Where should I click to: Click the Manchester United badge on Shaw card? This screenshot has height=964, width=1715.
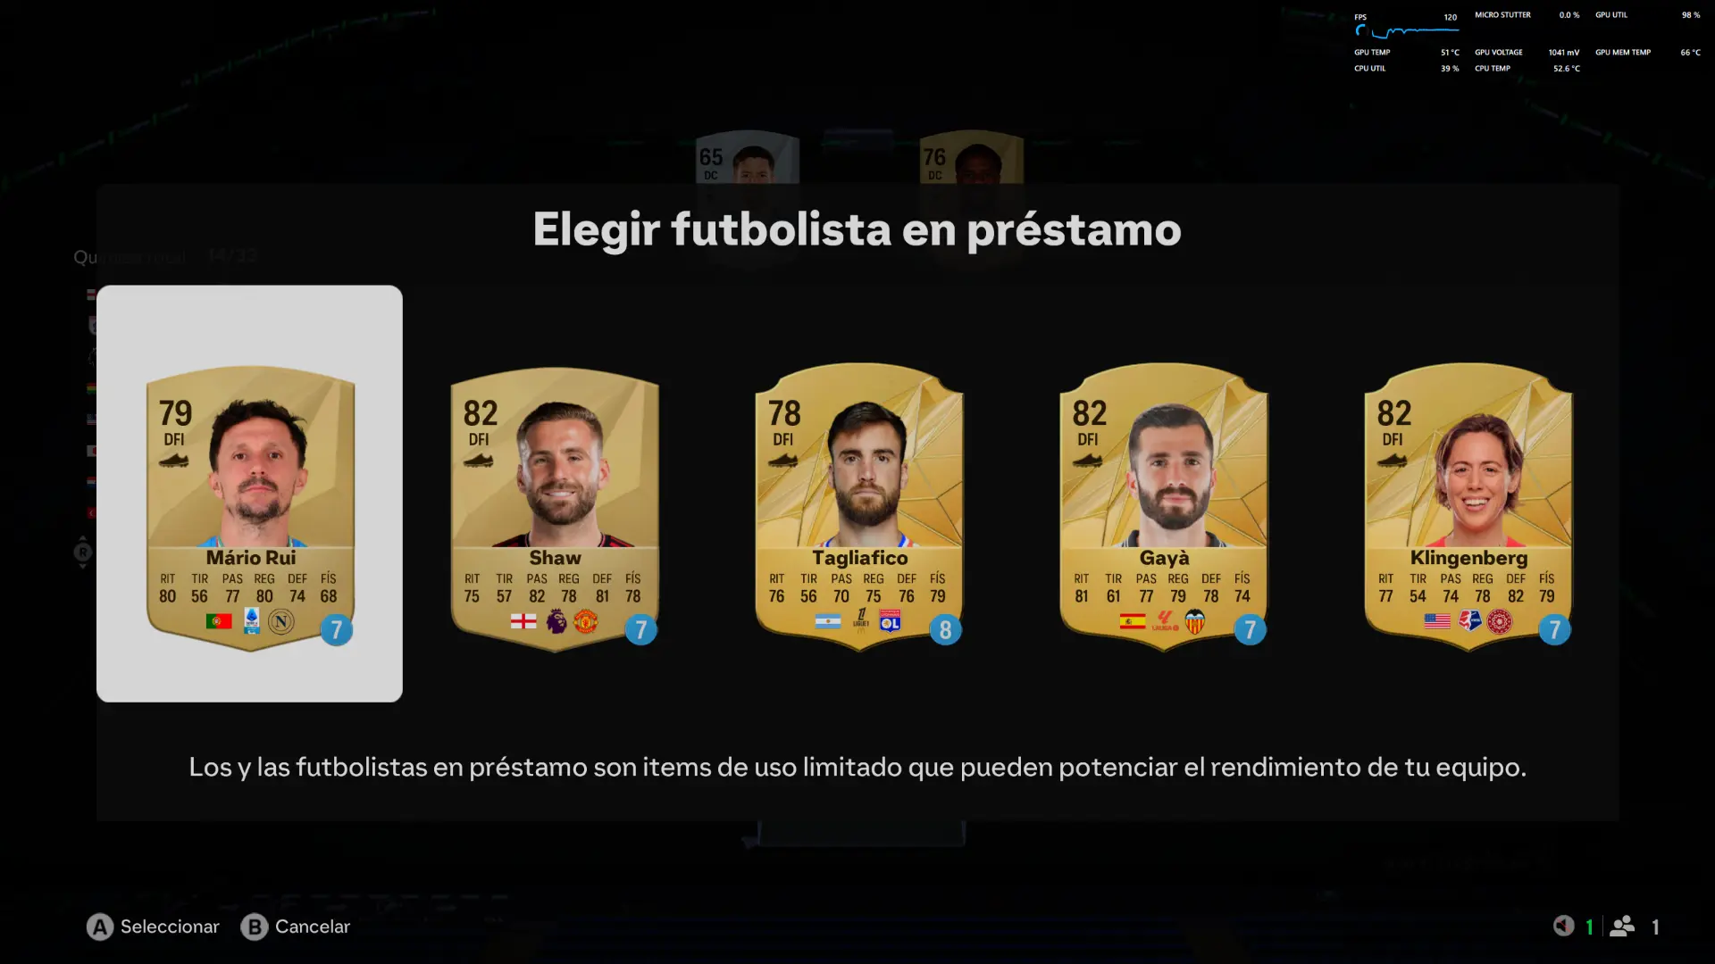click(586, 621)
